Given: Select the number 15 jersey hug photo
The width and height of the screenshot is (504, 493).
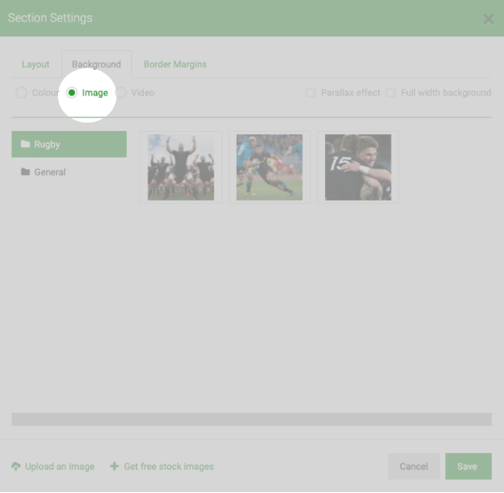Looking at the screenshot, I should tap(358, 168).
